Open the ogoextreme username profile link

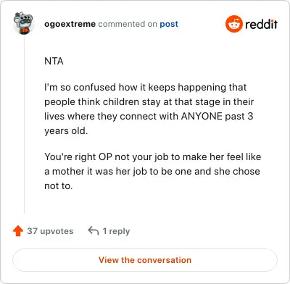(x=70, y=24)
